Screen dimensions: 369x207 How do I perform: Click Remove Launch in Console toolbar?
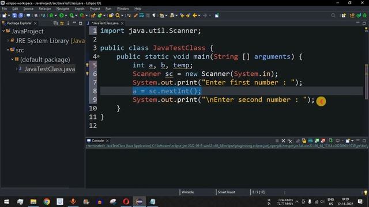click(x=283, y=141)
